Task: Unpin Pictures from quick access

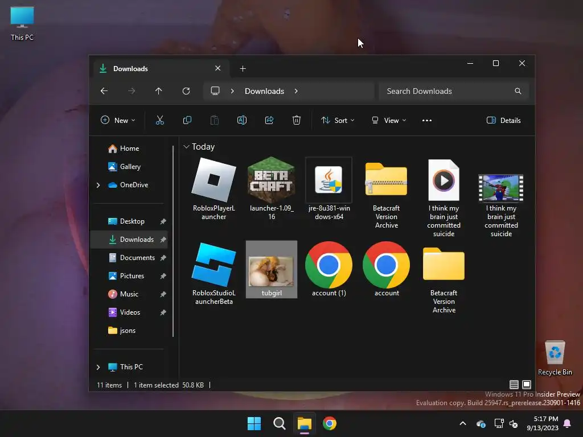Action: [163, 276]
